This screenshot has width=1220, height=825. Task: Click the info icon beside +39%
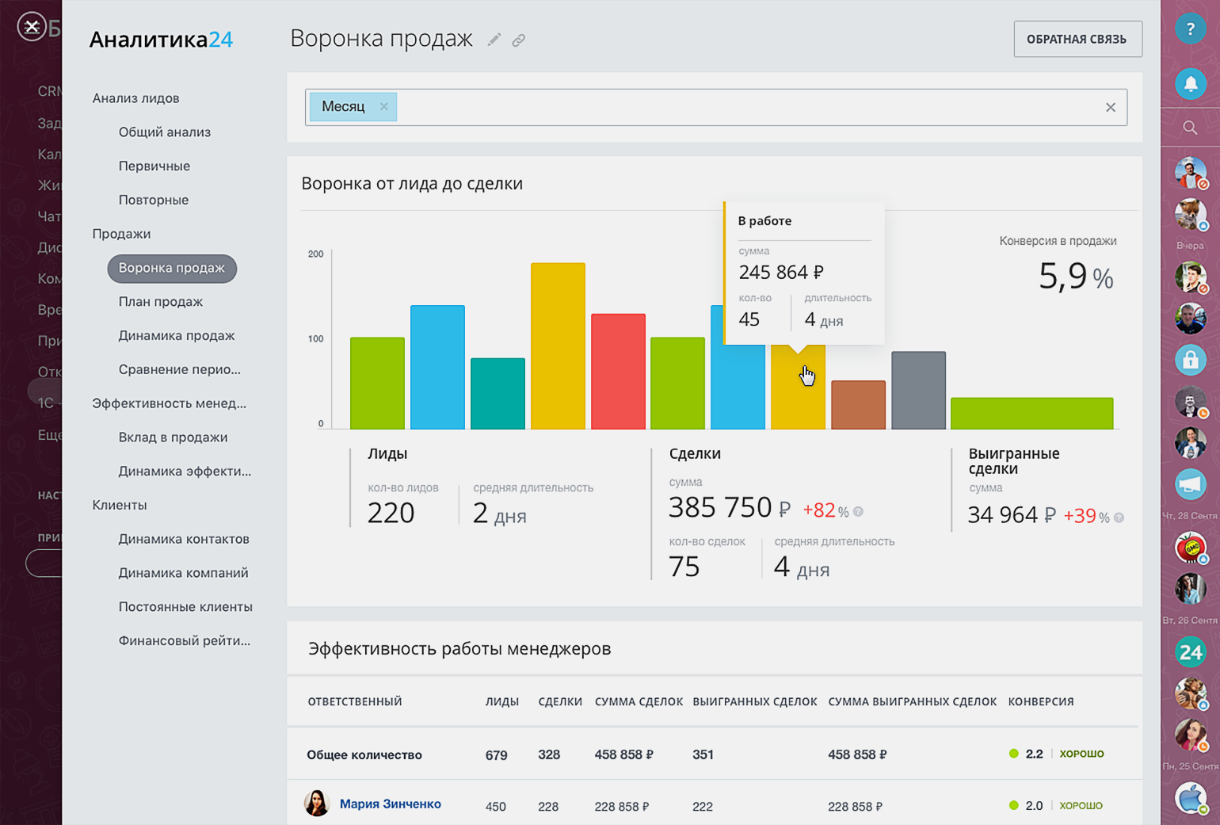[x=1119, y=518]
